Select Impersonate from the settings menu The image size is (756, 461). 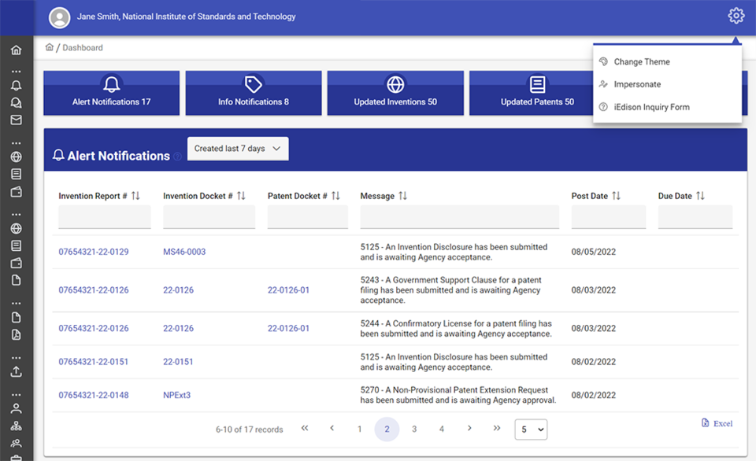pos(639,84)
